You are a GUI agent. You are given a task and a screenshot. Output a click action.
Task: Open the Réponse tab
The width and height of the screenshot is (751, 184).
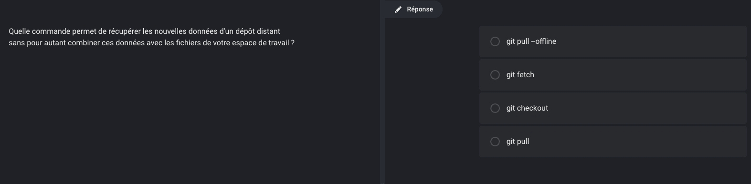414,9
